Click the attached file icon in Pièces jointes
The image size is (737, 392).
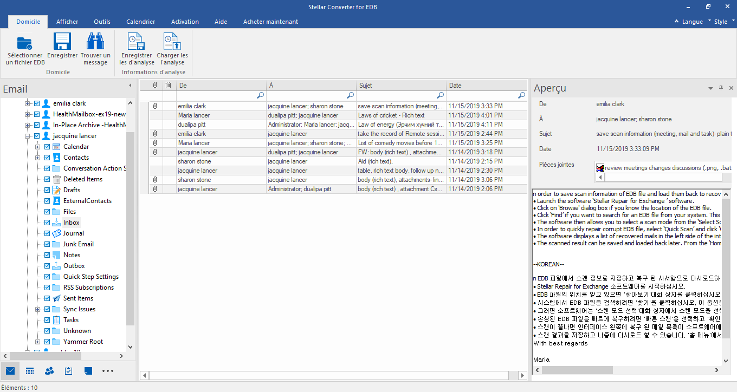pyautogui.click(x=600, y=168)
